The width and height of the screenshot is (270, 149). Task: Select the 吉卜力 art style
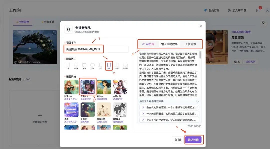104,87
